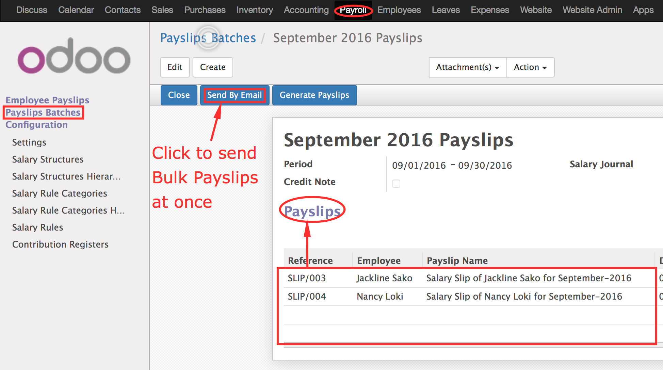Go to the Expenses menu
The width and height of the screenshot is (663, 370).
click(490, 10)
